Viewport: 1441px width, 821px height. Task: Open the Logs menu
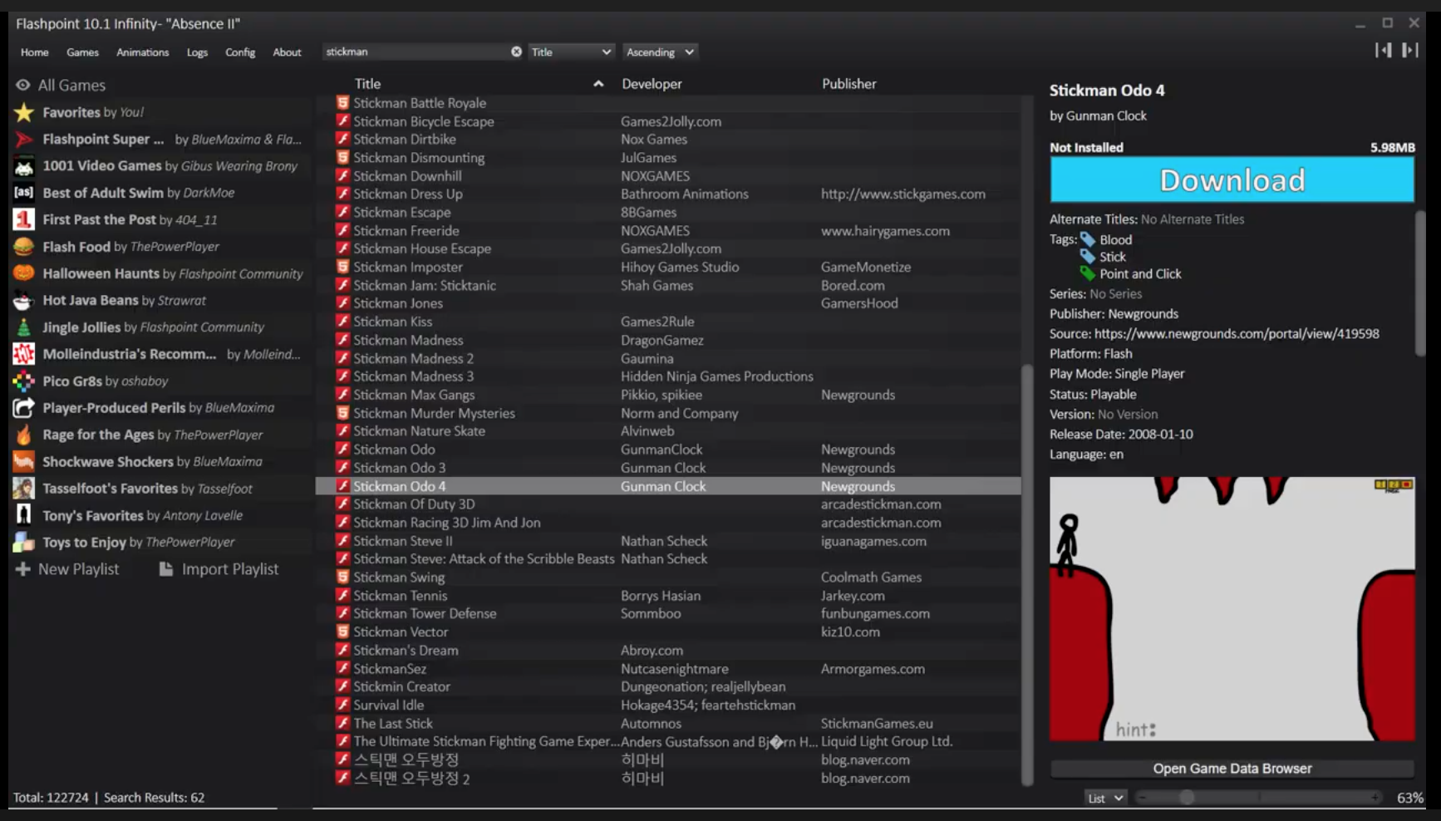click(x=197, y=52)
